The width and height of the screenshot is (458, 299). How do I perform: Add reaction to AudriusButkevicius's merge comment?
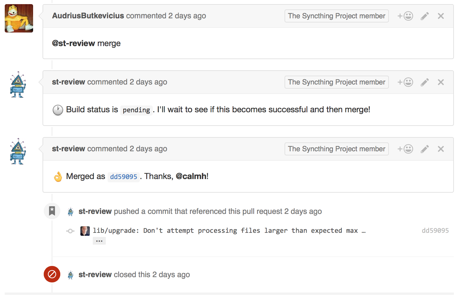click(x=405, y=16)
